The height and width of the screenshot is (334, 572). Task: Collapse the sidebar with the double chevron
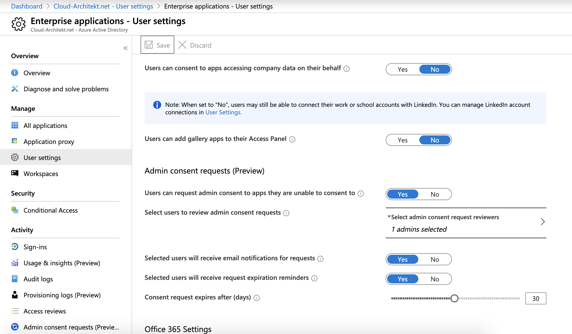(x=126, y=48)
